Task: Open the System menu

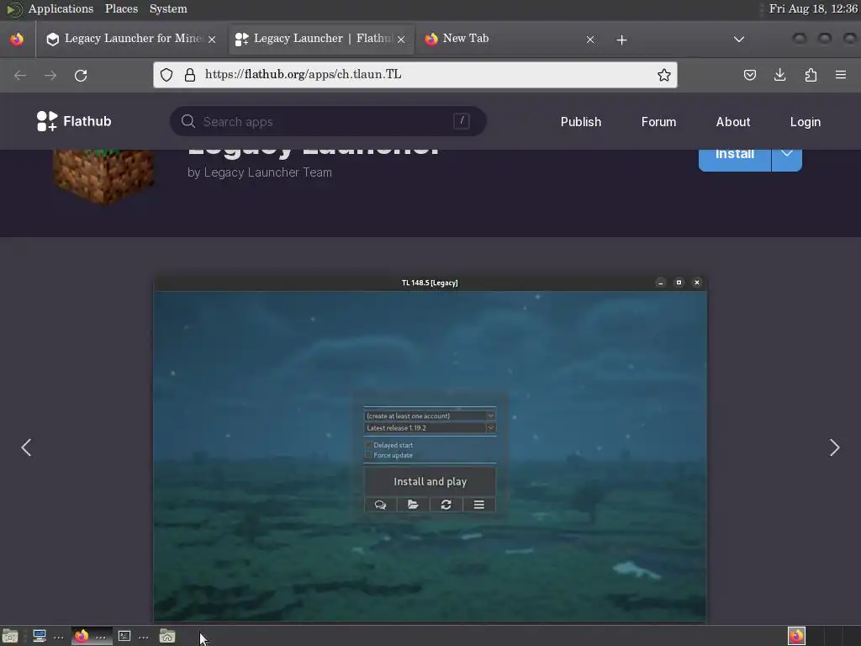Action: pos(168,8)
